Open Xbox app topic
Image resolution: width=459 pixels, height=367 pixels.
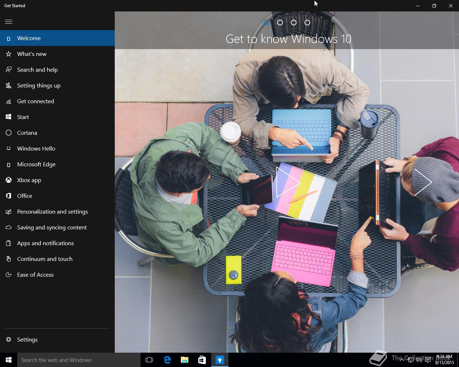tap(57, 180)
